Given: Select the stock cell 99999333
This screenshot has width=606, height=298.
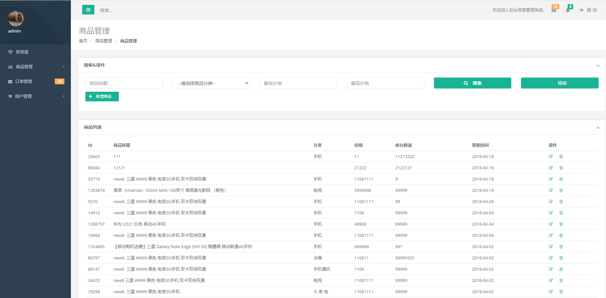Looking at the screenshot, I should coord(405,258).
